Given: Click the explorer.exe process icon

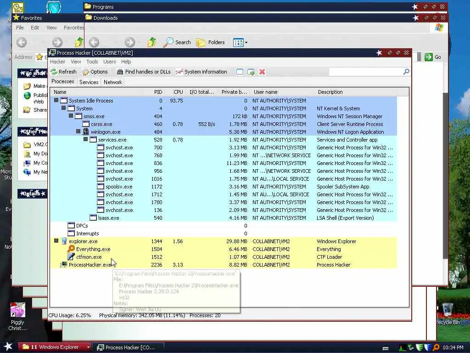Looking at the screenshot, I should (64, 241).
